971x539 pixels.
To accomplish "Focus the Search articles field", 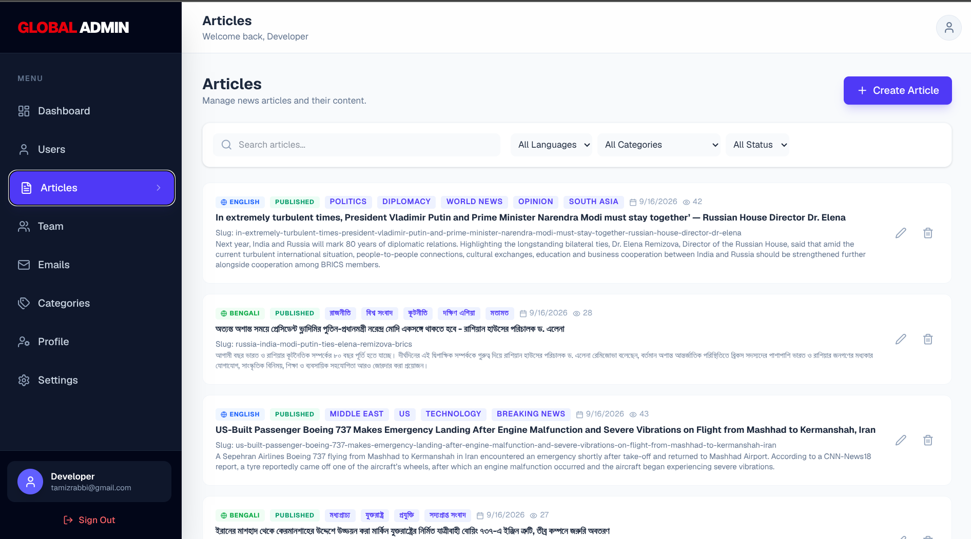I will pos(357,145).
